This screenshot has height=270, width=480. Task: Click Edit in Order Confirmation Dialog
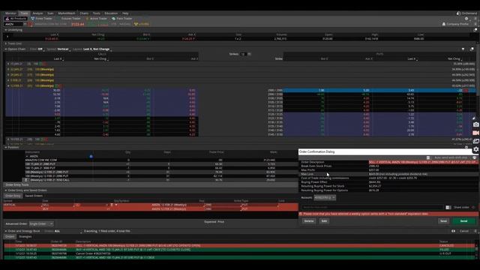pyautogui.click(x=324, y=221)
